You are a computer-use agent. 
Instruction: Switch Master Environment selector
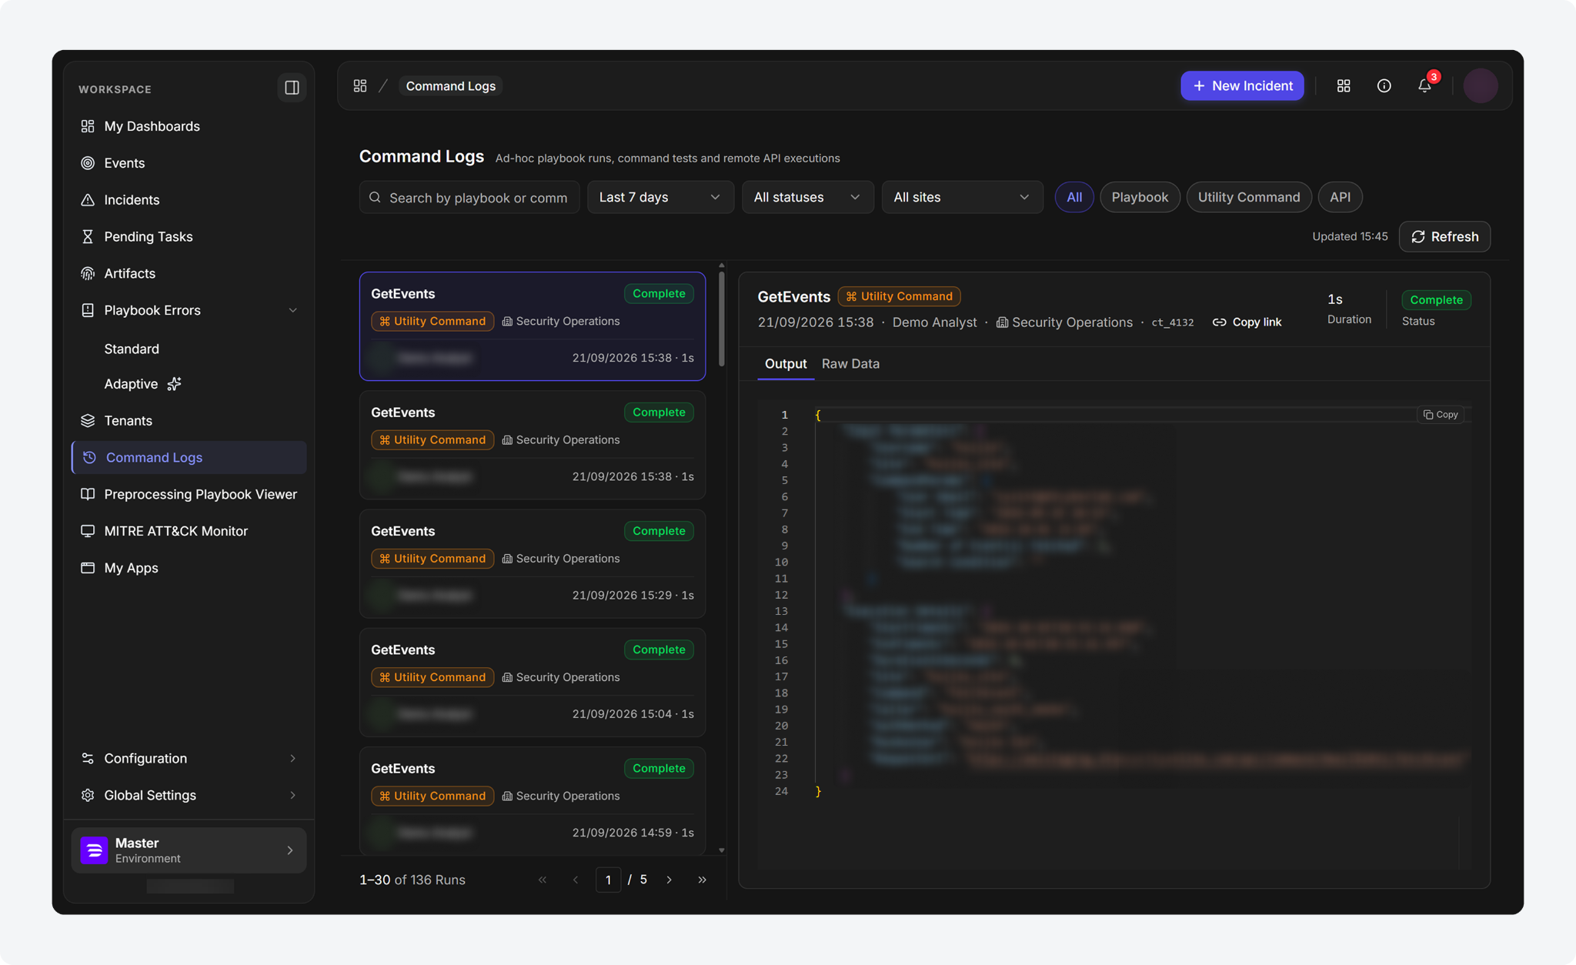189,850
